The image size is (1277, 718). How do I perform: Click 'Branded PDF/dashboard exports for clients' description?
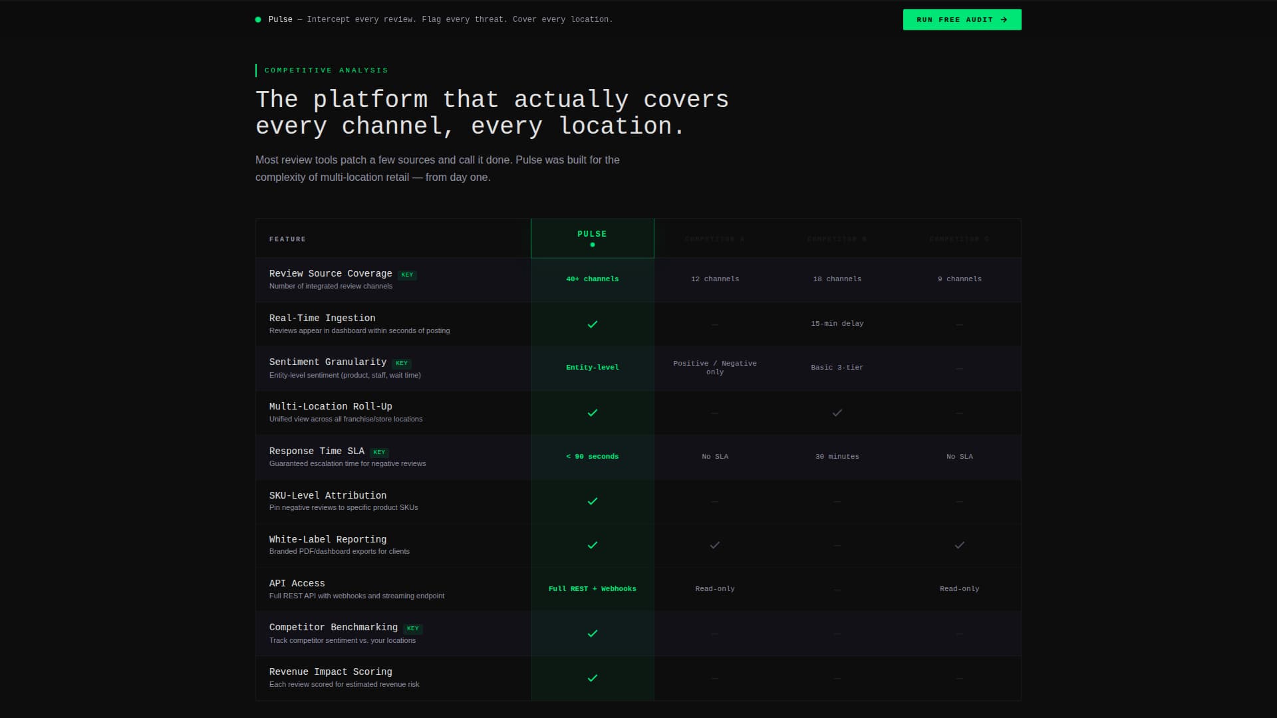(x=339, y=552)
